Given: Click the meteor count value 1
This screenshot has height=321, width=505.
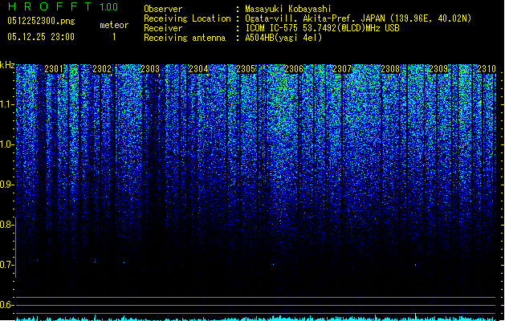Looking at the screenshot, I should 114,37.
